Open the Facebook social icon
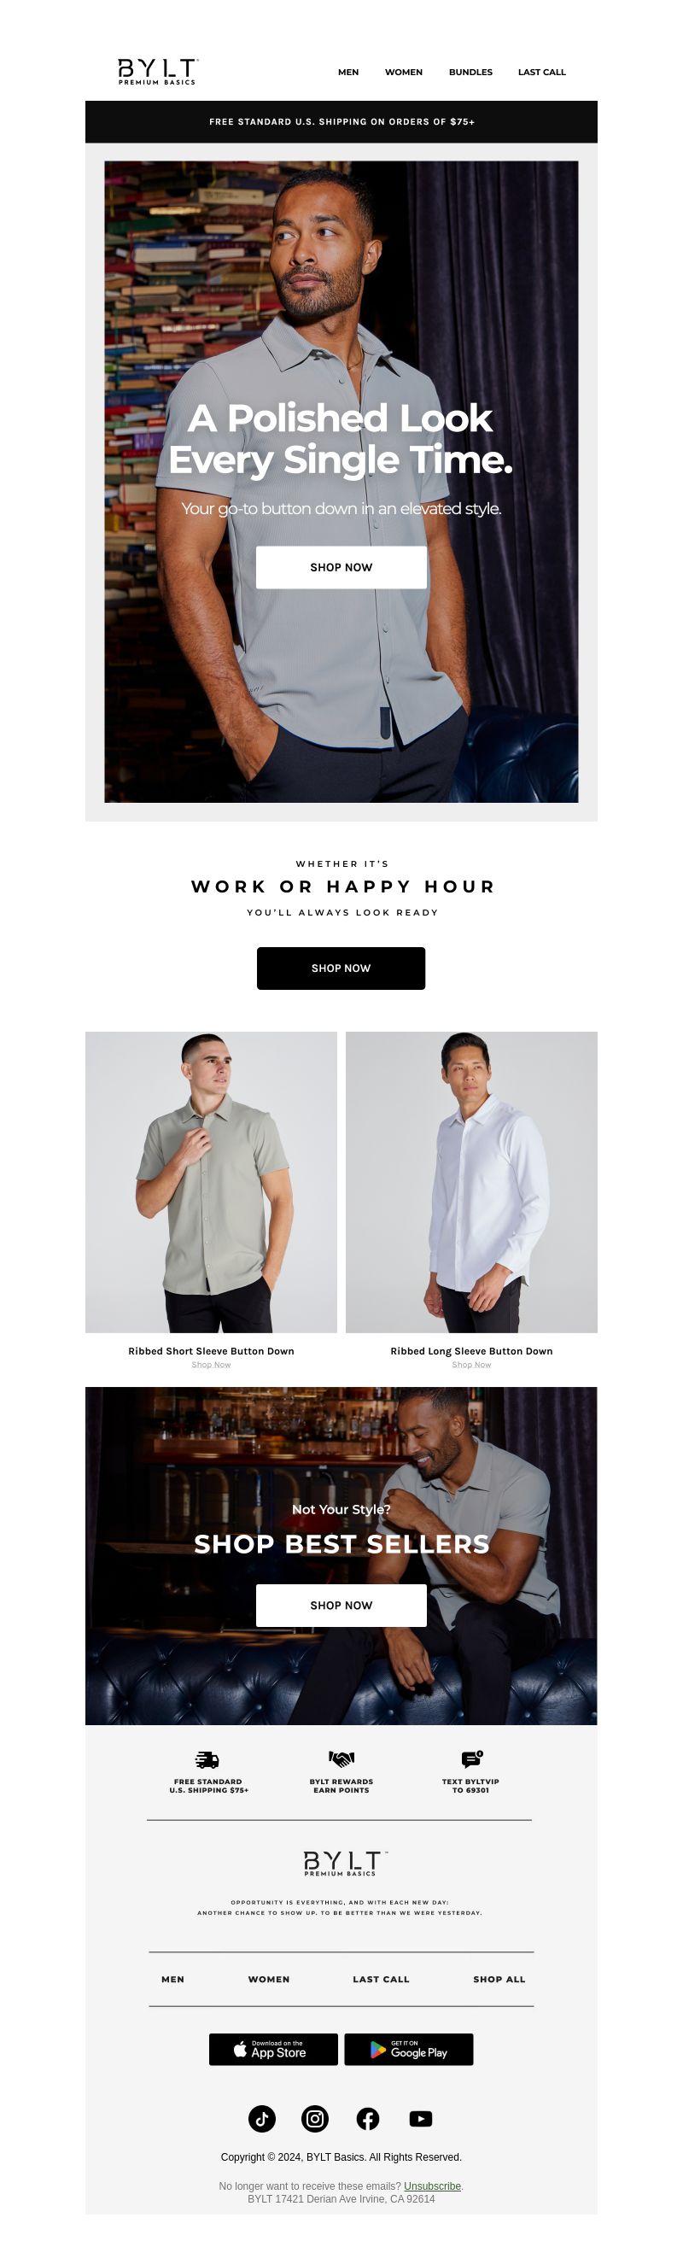Image resolution: width=683 pixels, height=2247 pixels. click(x=368, y=2118)
